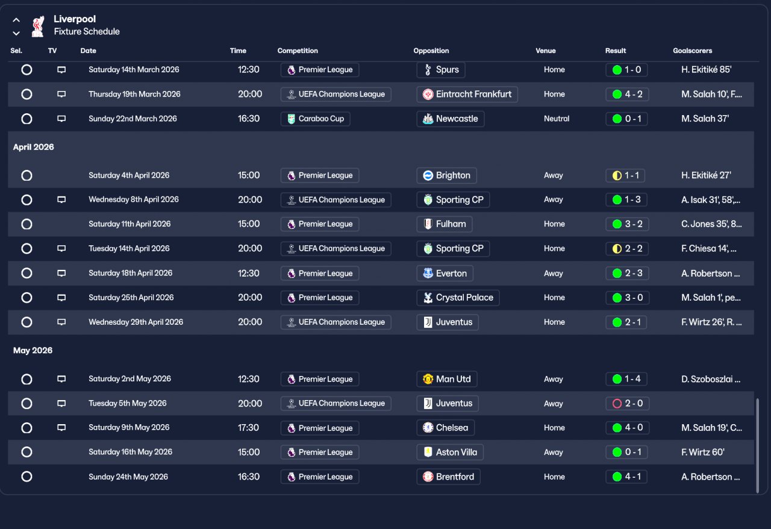The width and height of the screenshot is (771, 529).
Task: Click the Carabao Cup logo in the Newcastle row
Action: point(292,119)
